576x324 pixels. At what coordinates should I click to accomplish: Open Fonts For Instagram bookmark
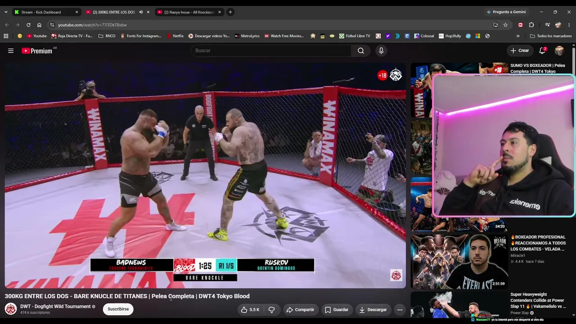[x=141, y=36]
